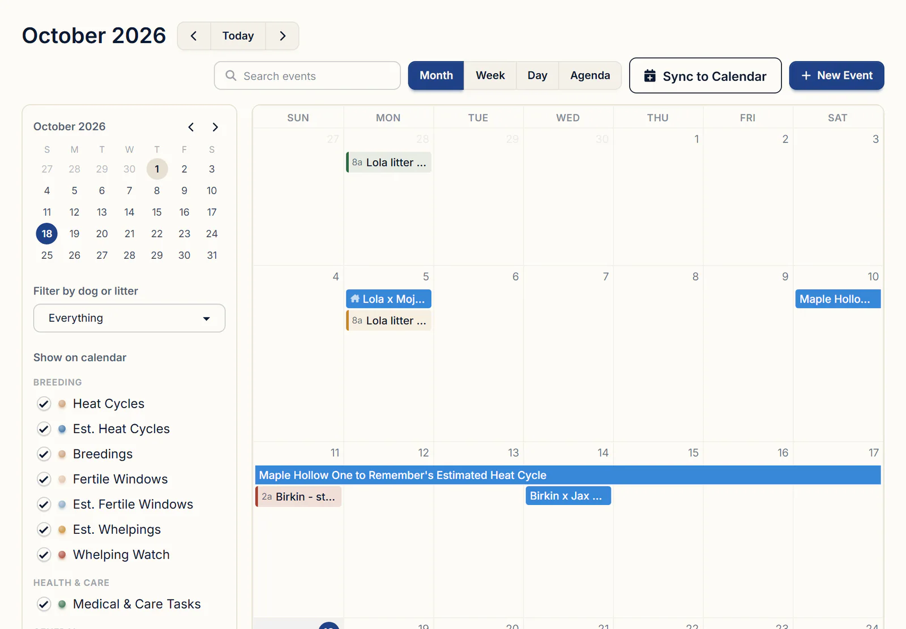The image size is (906, 629).
Task: Uncheck the Breedings filter
Action: (44, 454)
